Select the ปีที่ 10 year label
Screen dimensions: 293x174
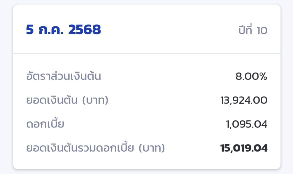pyautogui.click(x=253, y=30)
